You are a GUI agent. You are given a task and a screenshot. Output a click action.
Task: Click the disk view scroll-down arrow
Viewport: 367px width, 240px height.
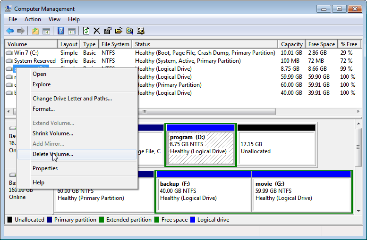pyautogui.click(x=358, y=211)
